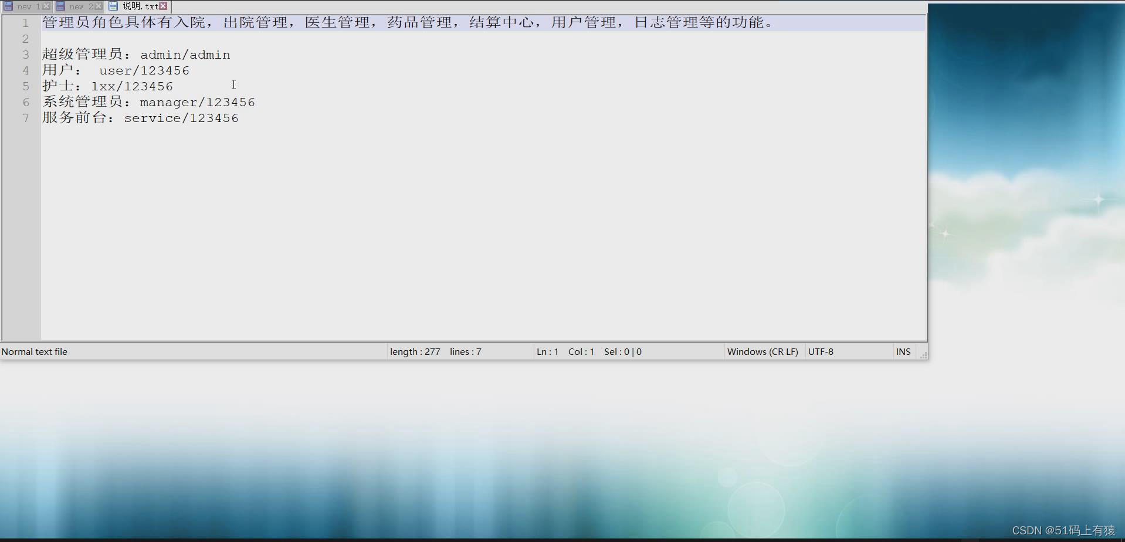Toggle the INS insert mode indicator
The image size is (1125, 542).
click(x=903, y=352)
